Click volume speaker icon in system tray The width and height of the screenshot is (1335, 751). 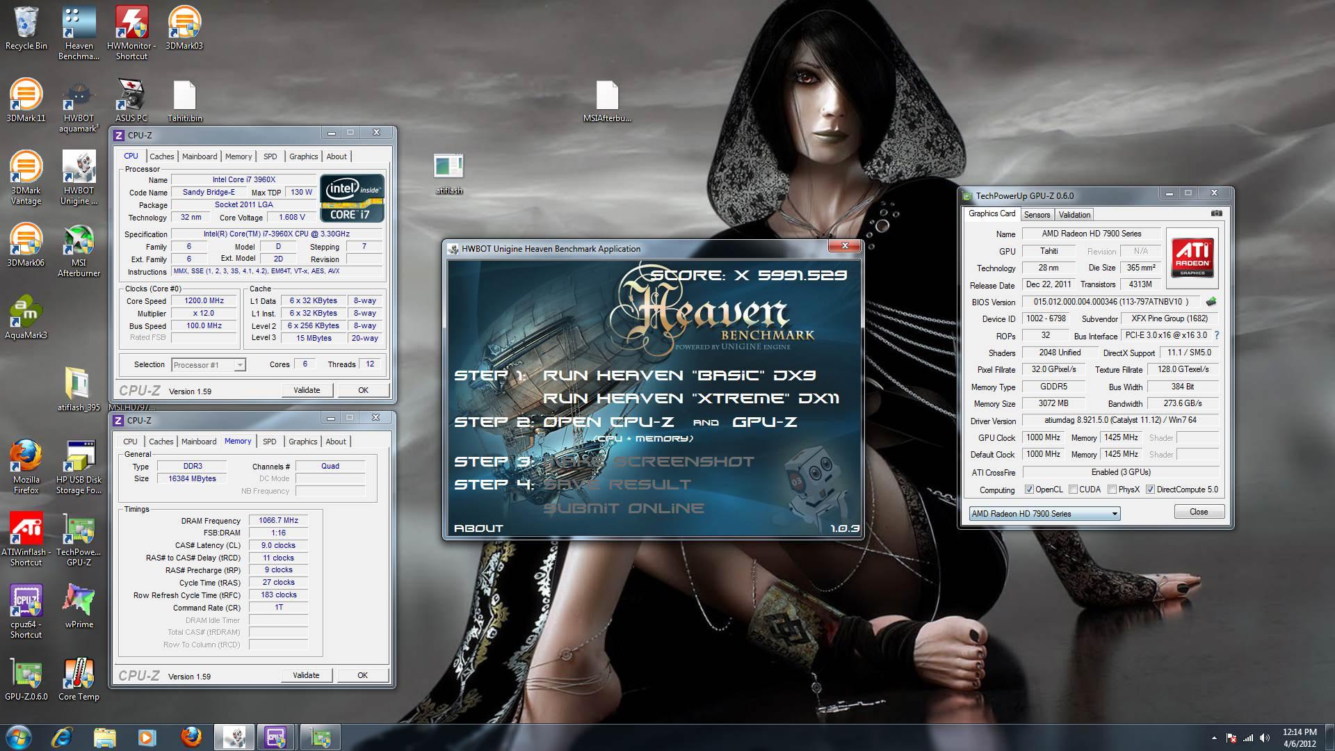1265,738
